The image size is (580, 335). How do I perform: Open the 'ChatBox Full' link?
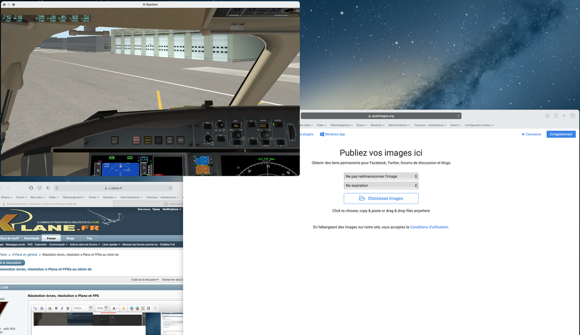click(x=167, y=244)
